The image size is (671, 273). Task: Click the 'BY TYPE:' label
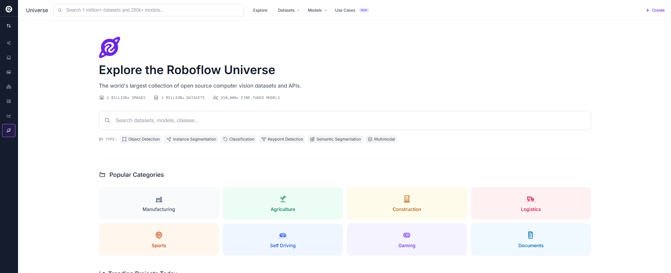(x=108, y=139)
